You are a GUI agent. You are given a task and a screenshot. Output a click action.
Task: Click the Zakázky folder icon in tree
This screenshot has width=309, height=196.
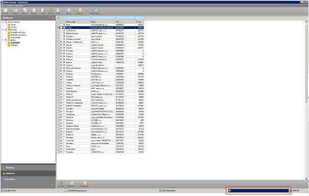click(9, 45)
